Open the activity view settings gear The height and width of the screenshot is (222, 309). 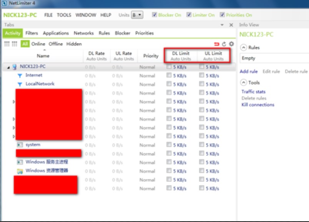click(231, 44)
